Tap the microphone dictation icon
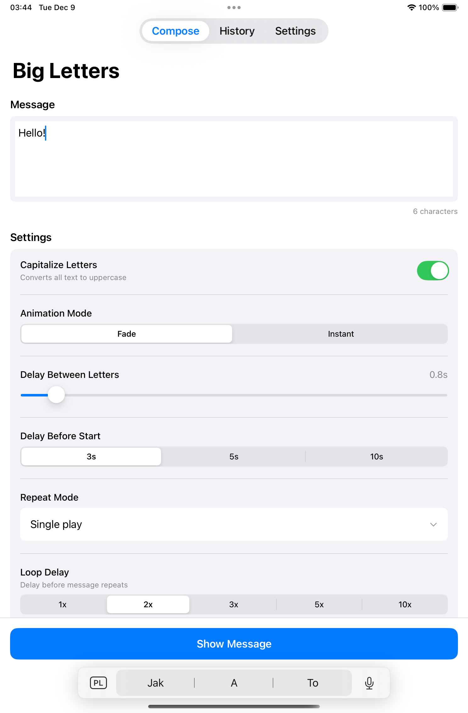This screenshot has height=713, width=468. 369,683
